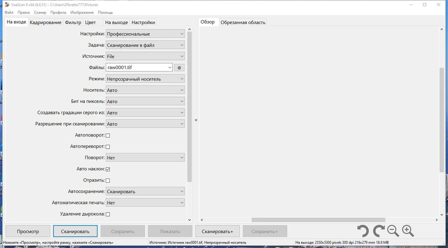Open the Изображение menu
Image resolution: width=448 pixels, height=248 pixels.
82,12
